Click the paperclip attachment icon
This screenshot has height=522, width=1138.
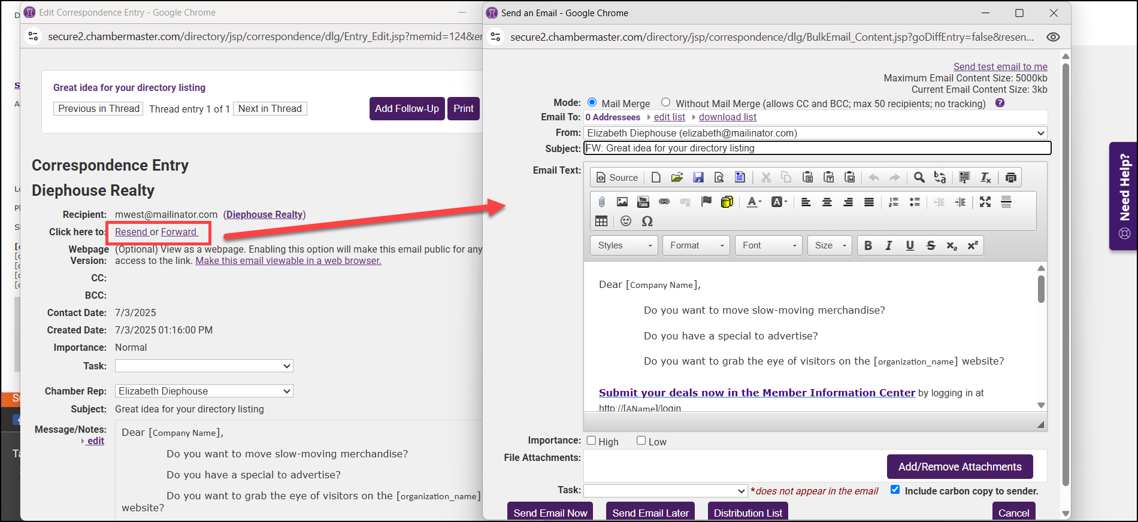[602, 202]
